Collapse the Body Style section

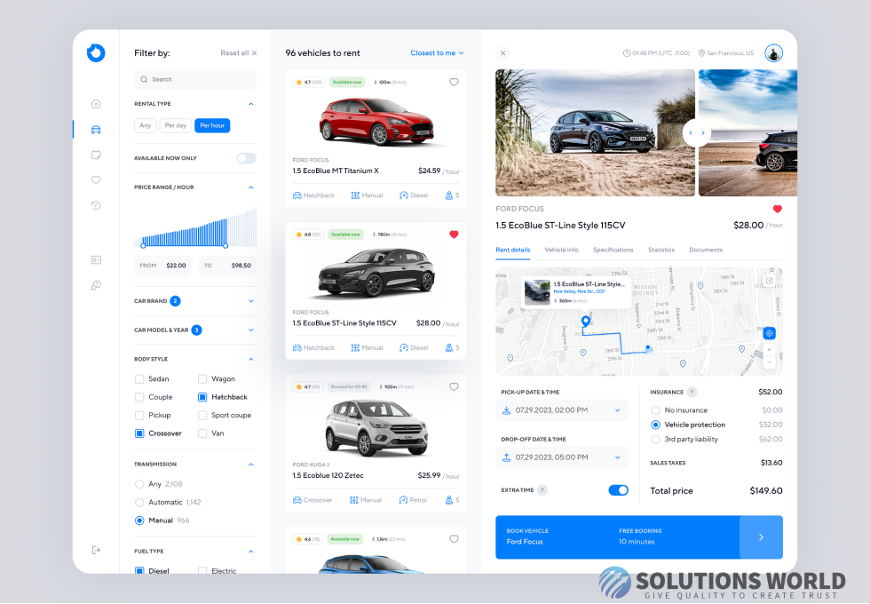pyautogui.click(x=250, y=359)
